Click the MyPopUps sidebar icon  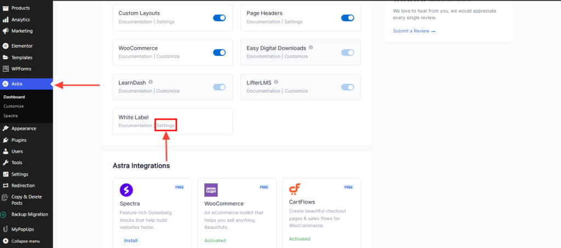(x=5, y=229)
